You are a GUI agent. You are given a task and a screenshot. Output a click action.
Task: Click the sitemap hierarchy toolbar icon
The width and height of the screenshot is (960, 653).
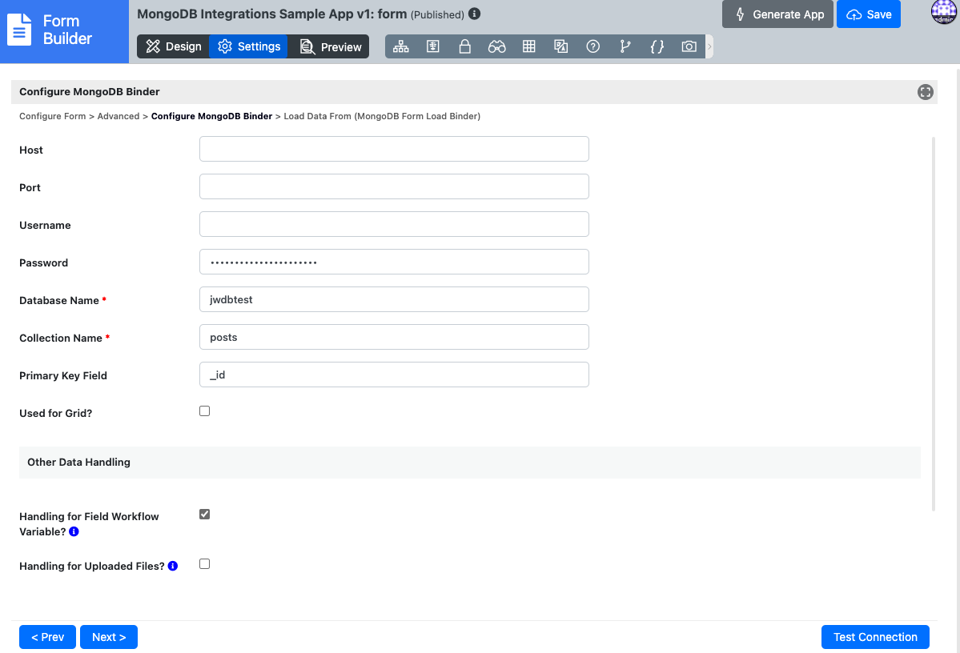(401, 46)
